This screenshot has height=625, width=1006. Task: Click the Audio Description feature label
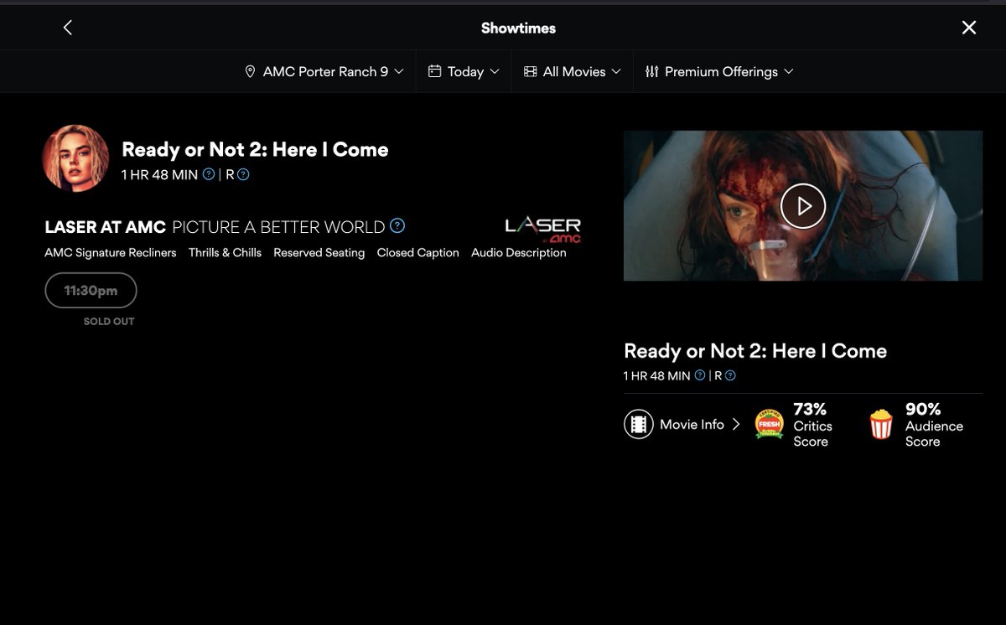pos(519,252)
